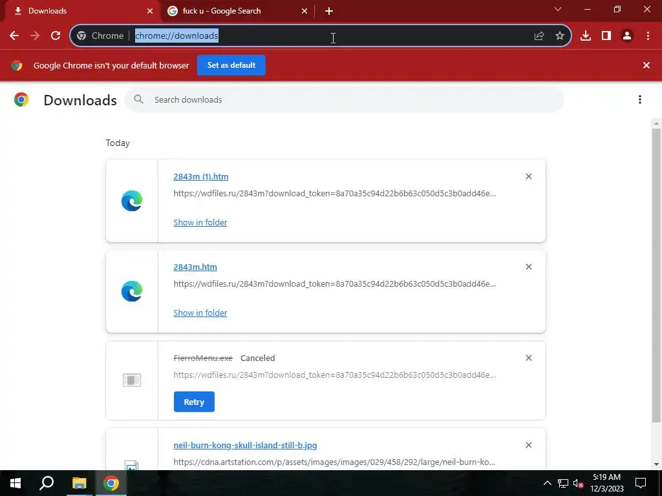Image resolution: width=662 pixels, height=496 pixels.
Task: Switch to the Downloads tab
Action: [80, 11]
